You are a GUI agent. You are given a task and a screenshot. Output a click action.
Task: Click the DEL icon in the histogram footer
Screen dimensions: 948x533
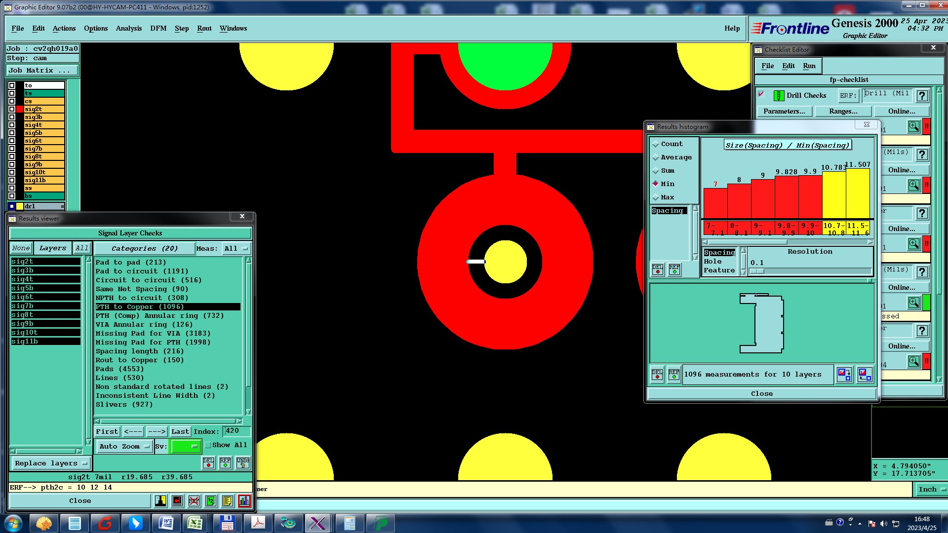click(x=657, y=375)
